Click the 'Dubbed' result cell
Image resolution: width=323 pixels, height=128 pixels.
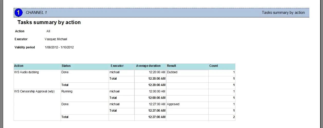172,72
